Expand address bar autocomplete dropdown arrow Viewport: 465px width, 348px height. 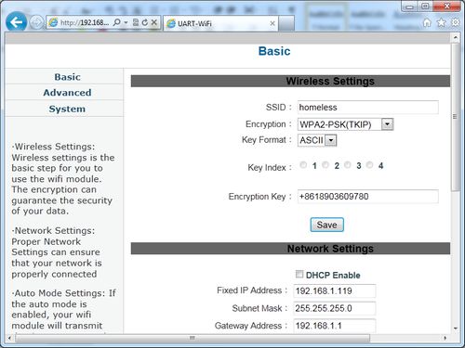tap(126, 22)
